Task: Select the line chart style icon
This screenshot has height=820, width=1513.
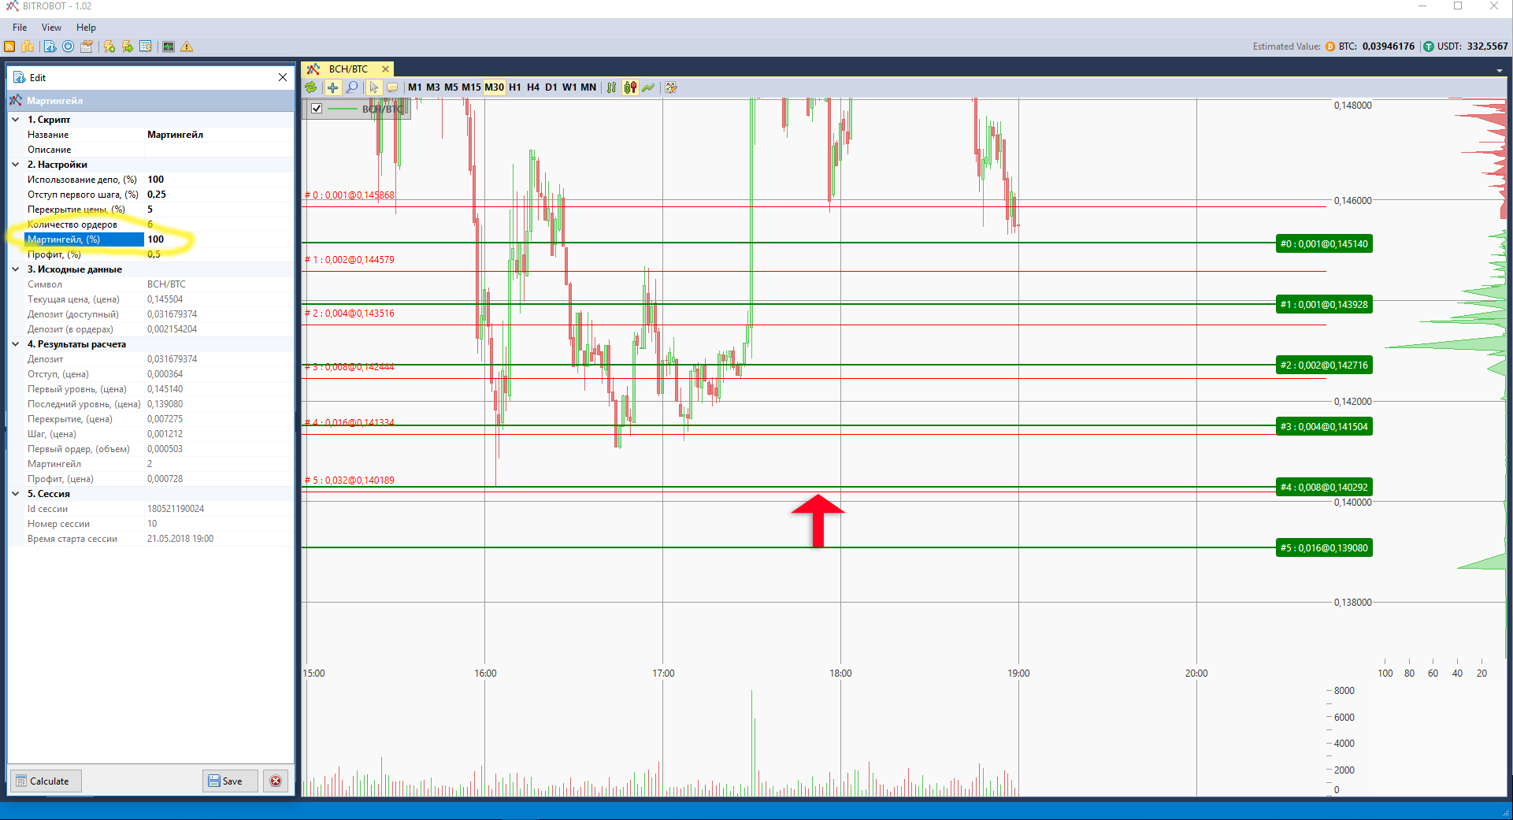Action: click(648, 87)
